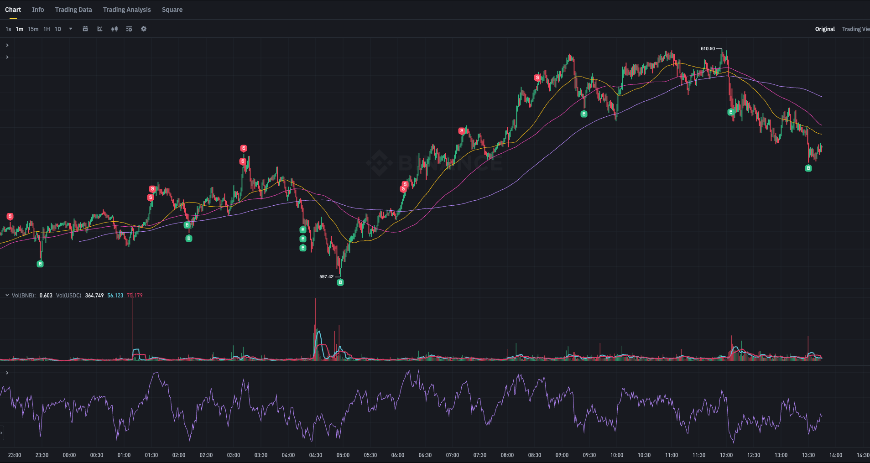This screenshot has height=463, width=870.
Task: Expand the top-left chart legend chevron
Action: [7, 45]
